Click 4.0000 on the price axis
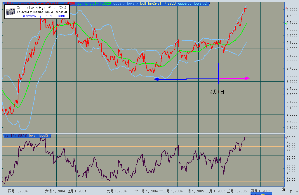The height and width of the screenshot is (195, 299). (x=292, y=49)
